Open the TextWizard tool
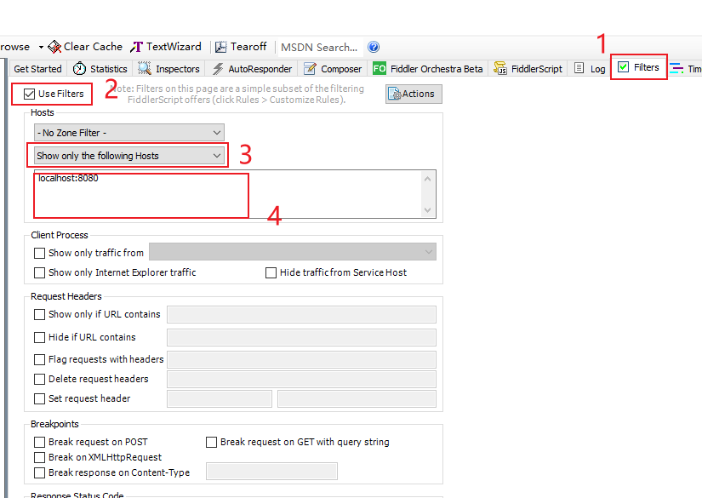 click(x=136, y=47)
